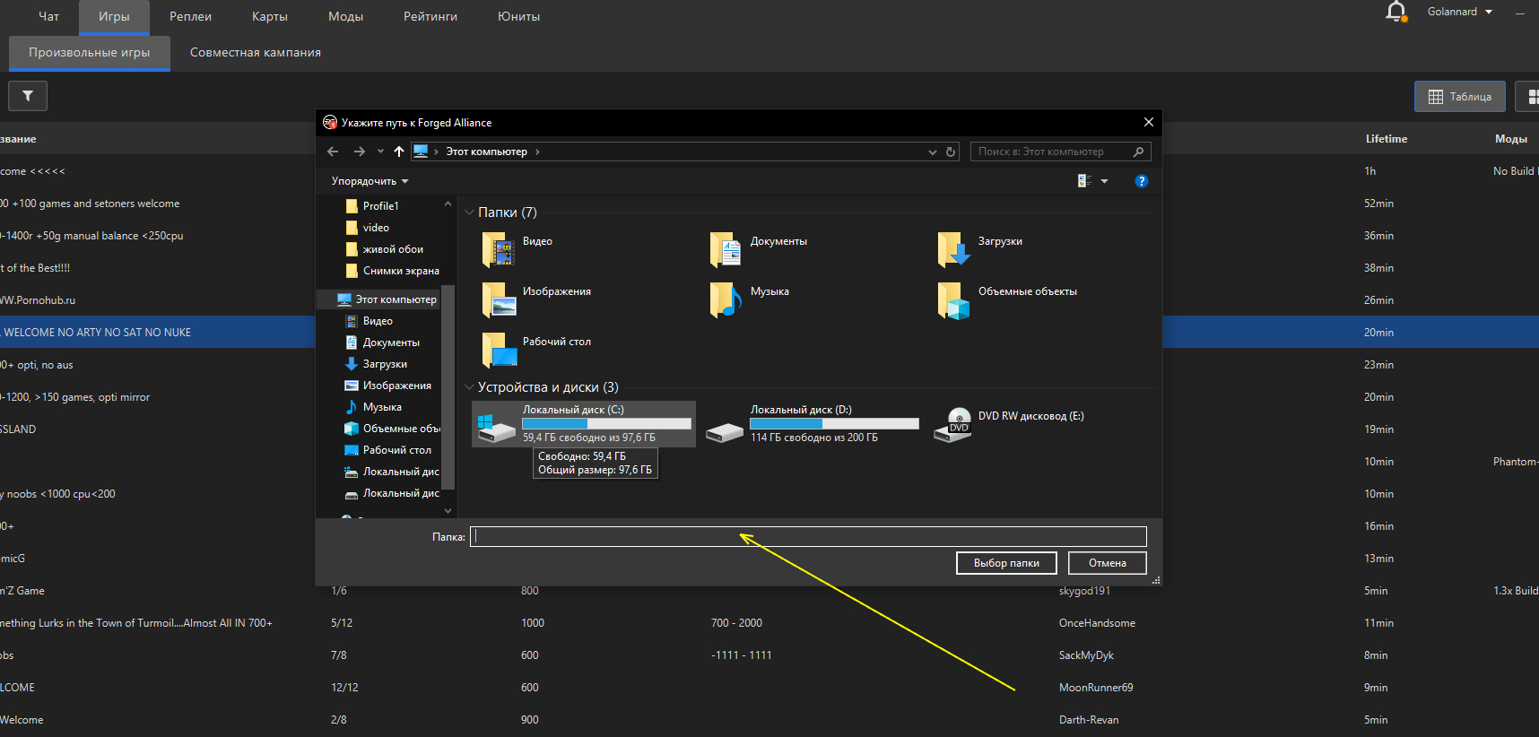The height and width of the screenshot is (737, 1539).
Task: Select Profile1 in the navigation tree
Action: coord(380,206)
